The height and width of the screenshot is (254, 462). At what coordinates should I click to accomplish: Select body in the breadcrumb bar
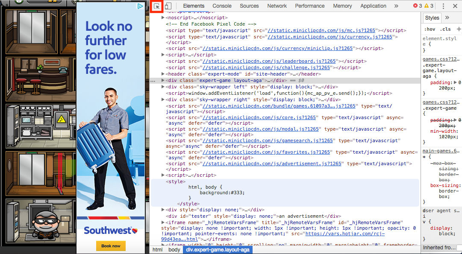[x=174, y=250]
